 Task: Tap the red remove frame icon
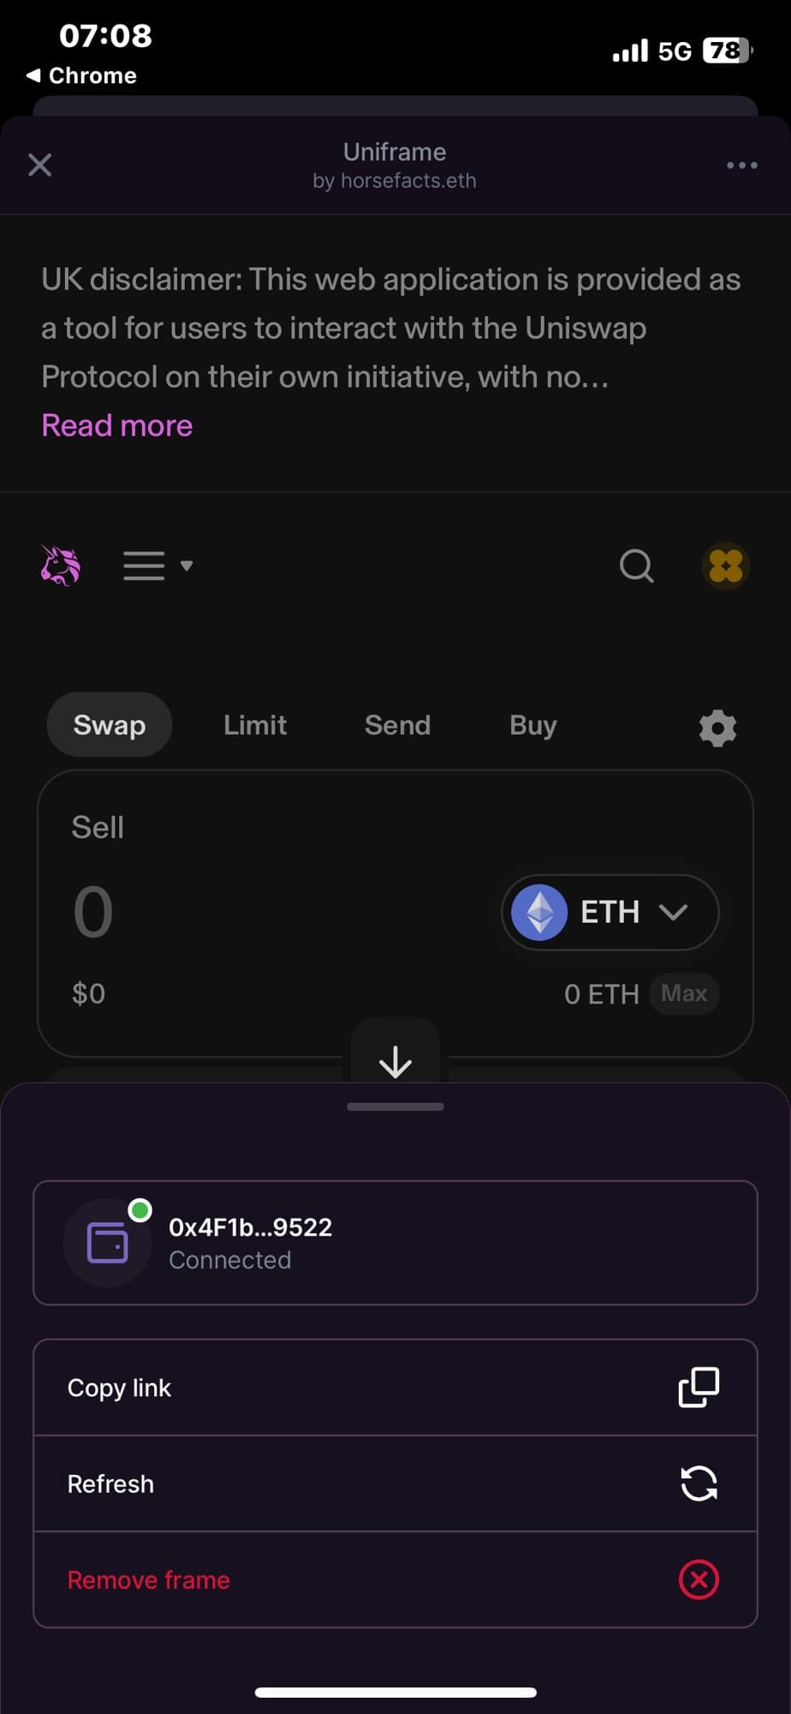pyautogui.click(x=699, y=1579)
